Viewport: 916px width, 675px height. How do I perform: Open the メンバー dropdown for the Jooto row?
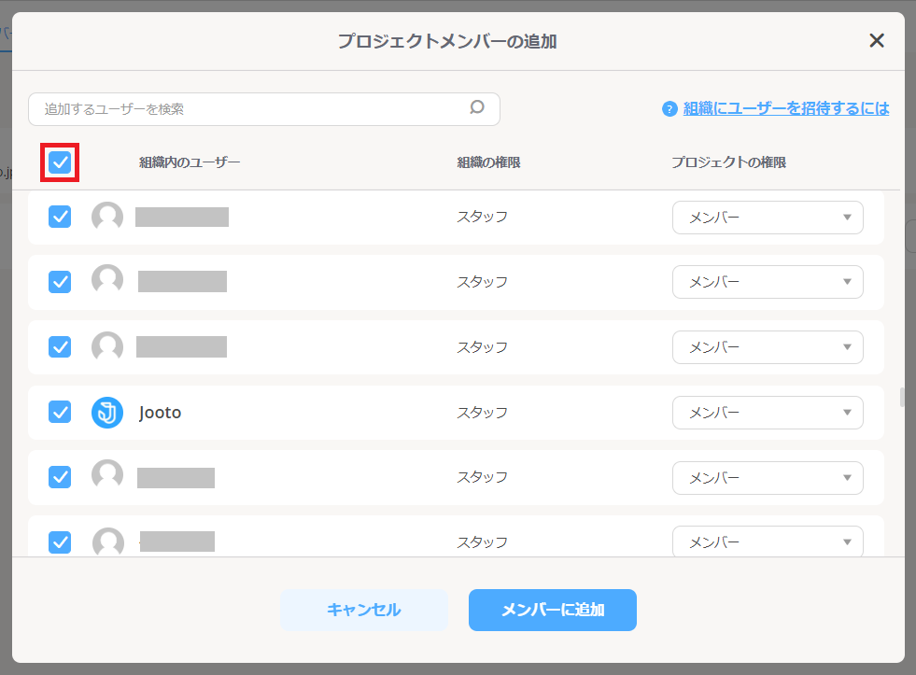[768, 412]
